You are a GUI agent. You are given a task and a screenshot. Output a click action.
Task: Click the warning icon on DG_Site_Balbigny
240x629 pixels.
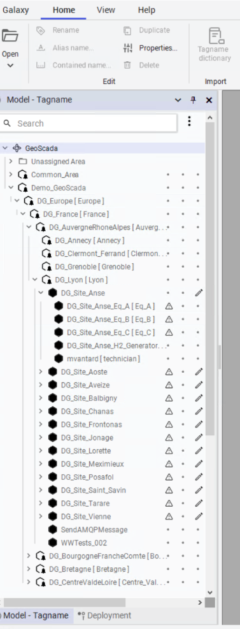pos(169,398)
